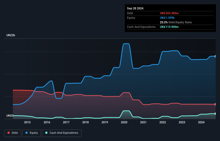Click the UK£1.399b equity value
This screenshot has width=220, height=141.
click(x=167, y=18)
